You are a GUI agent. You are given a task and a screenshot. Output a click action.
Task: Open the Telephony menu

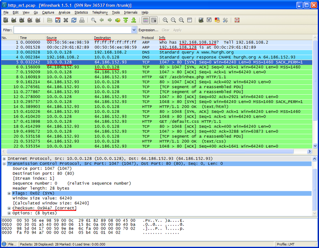pyautogui.click(x=100, y=12)
